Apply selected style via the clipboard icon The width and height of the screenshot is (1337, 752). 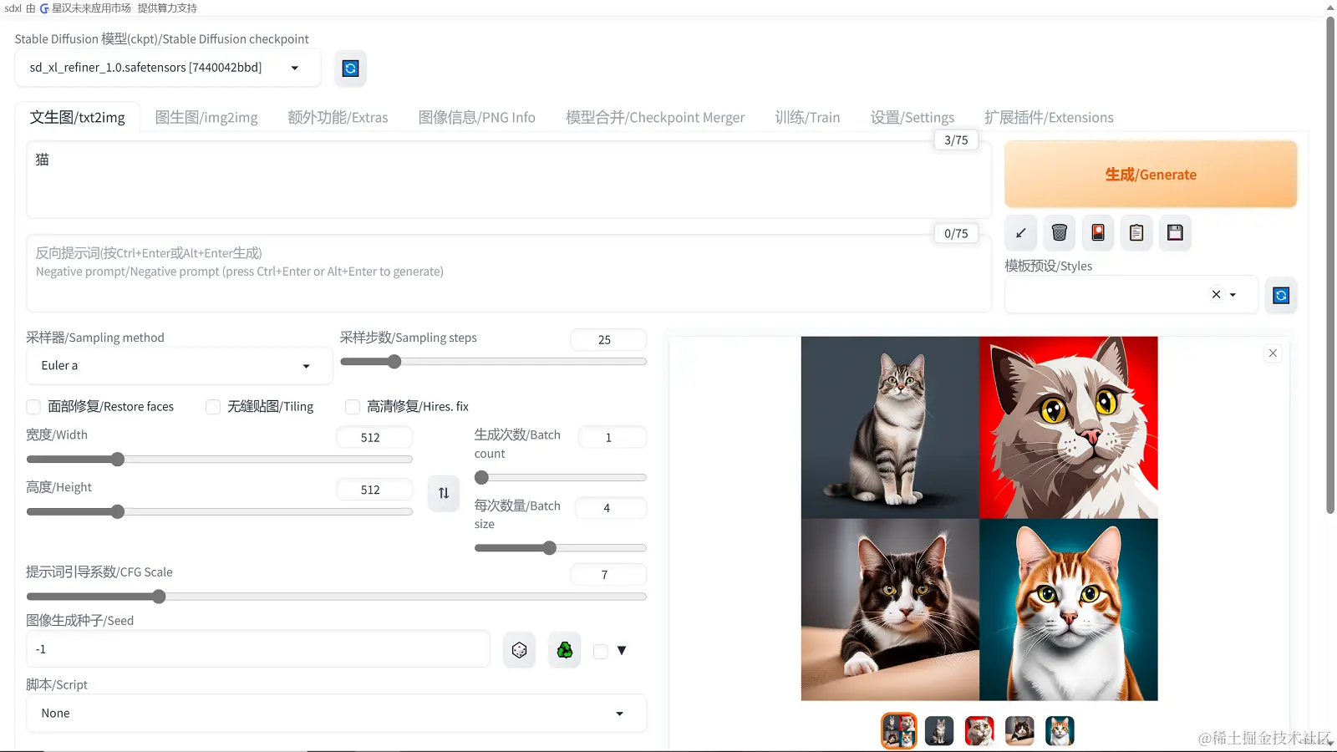[1136, 233]
